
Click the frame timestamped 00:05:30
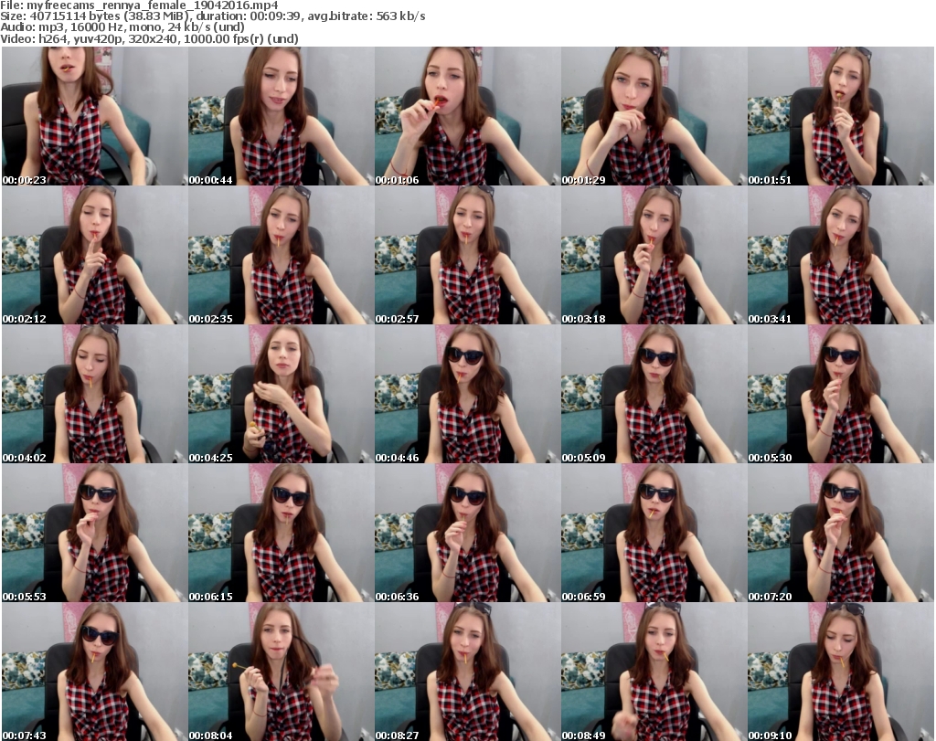click(x=841, y=395)
